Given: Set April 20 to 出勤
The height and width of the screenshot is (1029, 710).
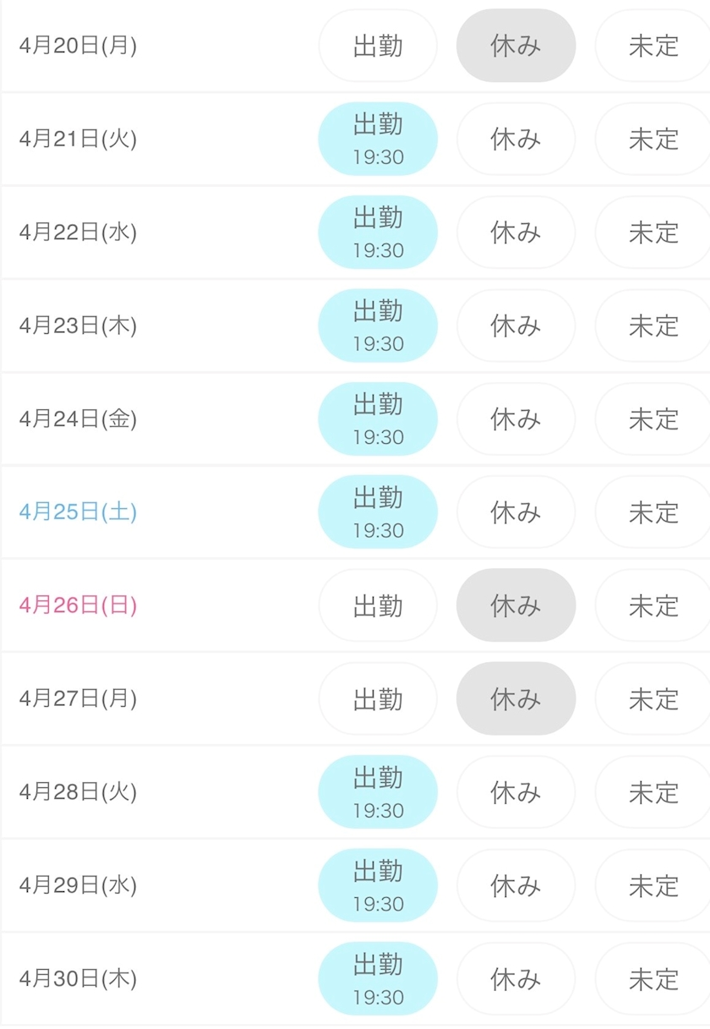Looking at the screenshot, I should tap(378, 46).
